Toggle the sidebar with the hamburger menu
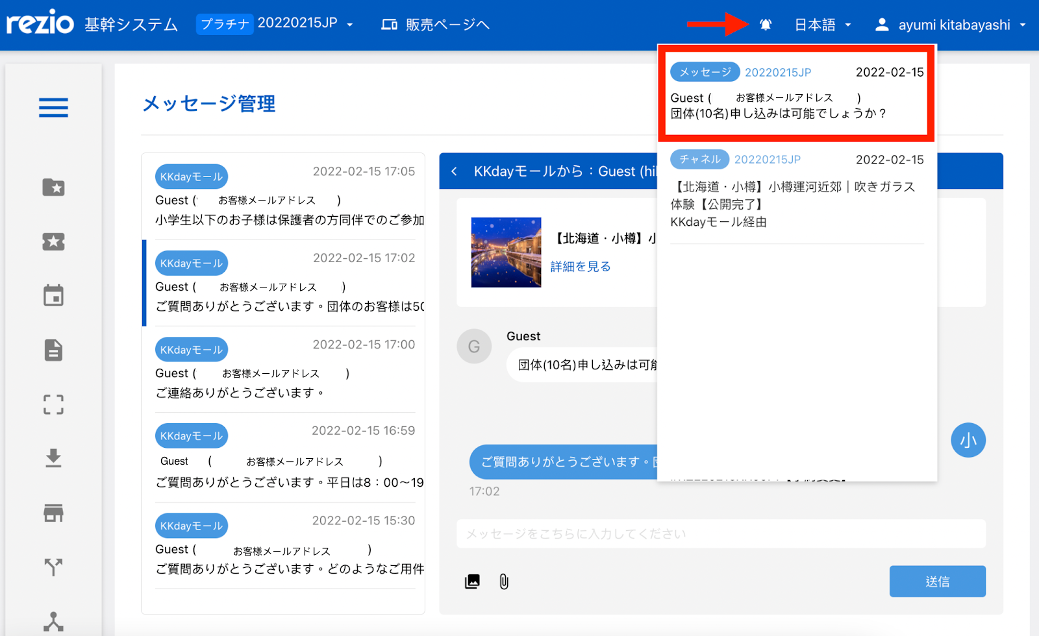 pyautogui.click(x=53, y=108)
